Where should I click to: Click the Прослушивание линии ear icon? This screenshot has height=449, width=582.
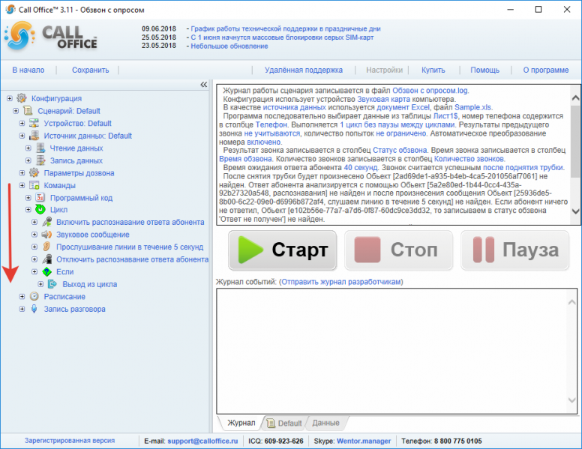pyautogui.click(x=46, y=247)
